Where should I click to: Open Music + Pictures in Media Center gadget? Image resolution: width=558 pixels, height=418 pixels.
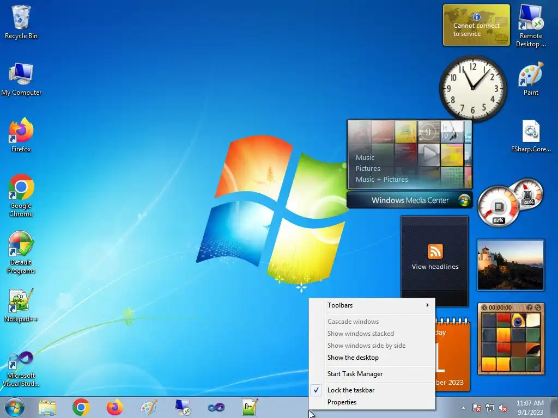tap(382, 180)
